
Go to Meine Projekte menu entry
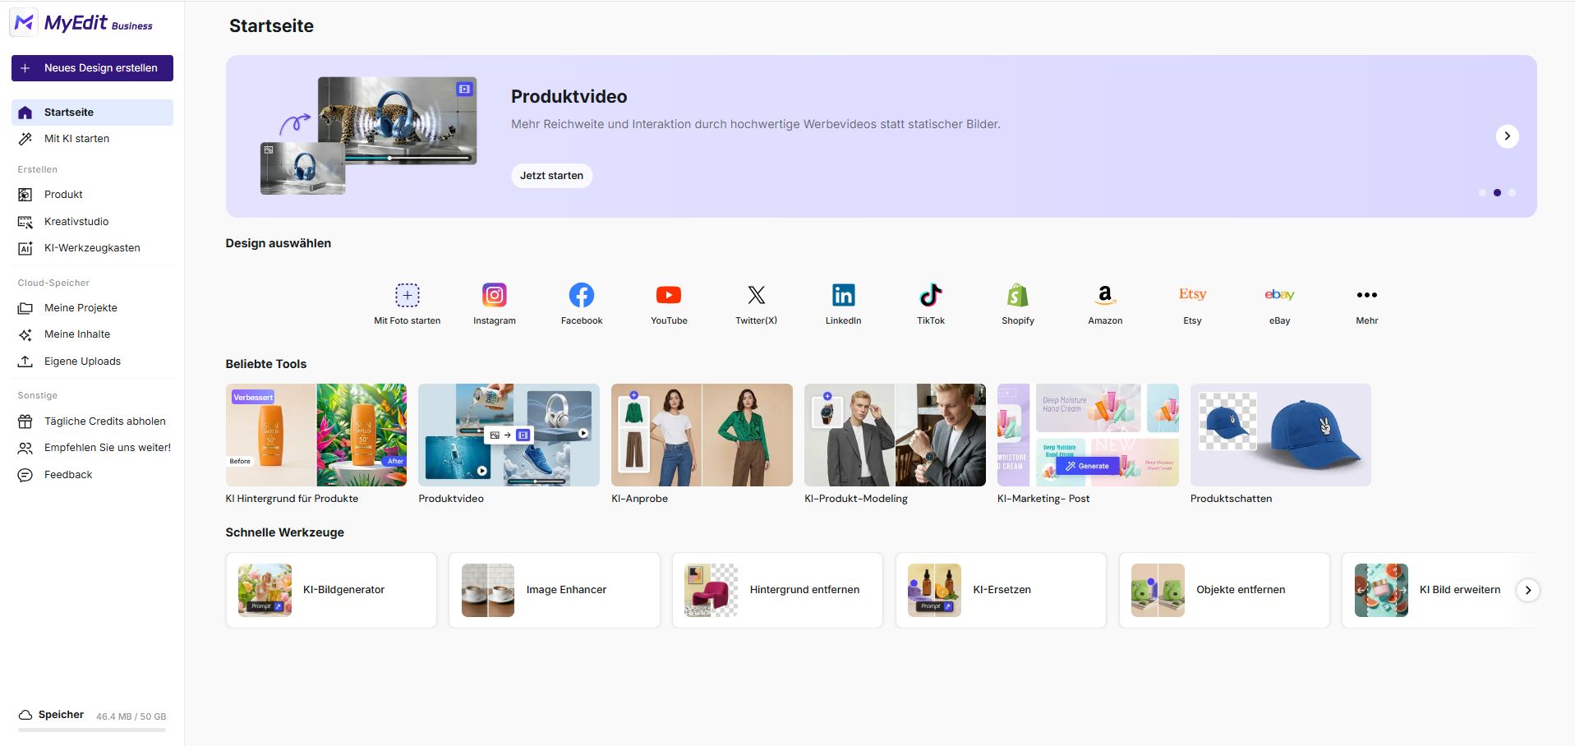[92, 308]
